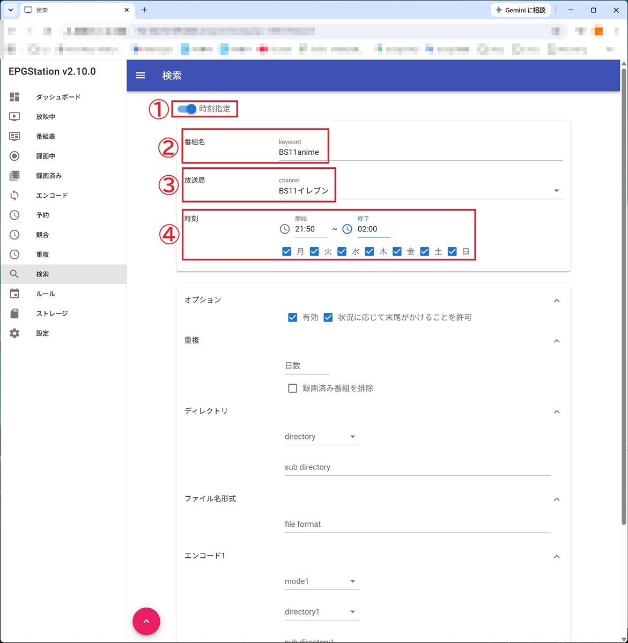
Task: Click the 重複 clock icon
Action: click(14, 255)
